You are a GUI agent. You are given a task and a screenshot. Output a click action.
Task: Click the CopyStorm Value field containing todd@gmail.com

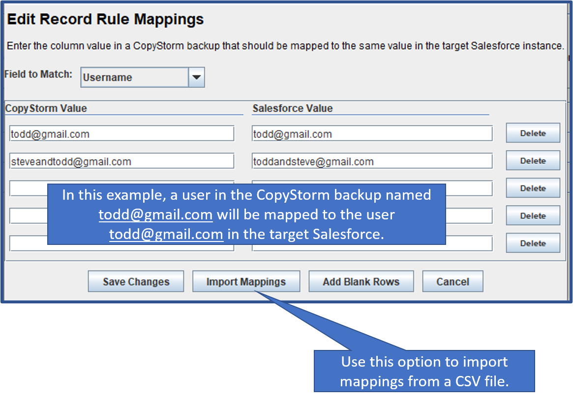click(121, 134)
